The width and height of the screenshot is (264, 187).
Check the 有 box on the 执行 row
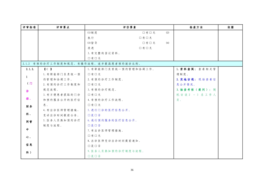tap(140, 38)
